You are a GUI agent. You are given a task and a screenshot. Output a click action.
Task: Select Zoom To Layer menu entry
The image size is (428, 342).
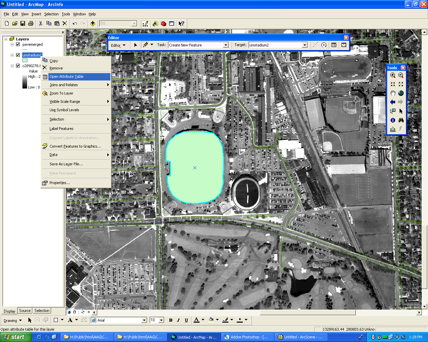coord(61,93)
